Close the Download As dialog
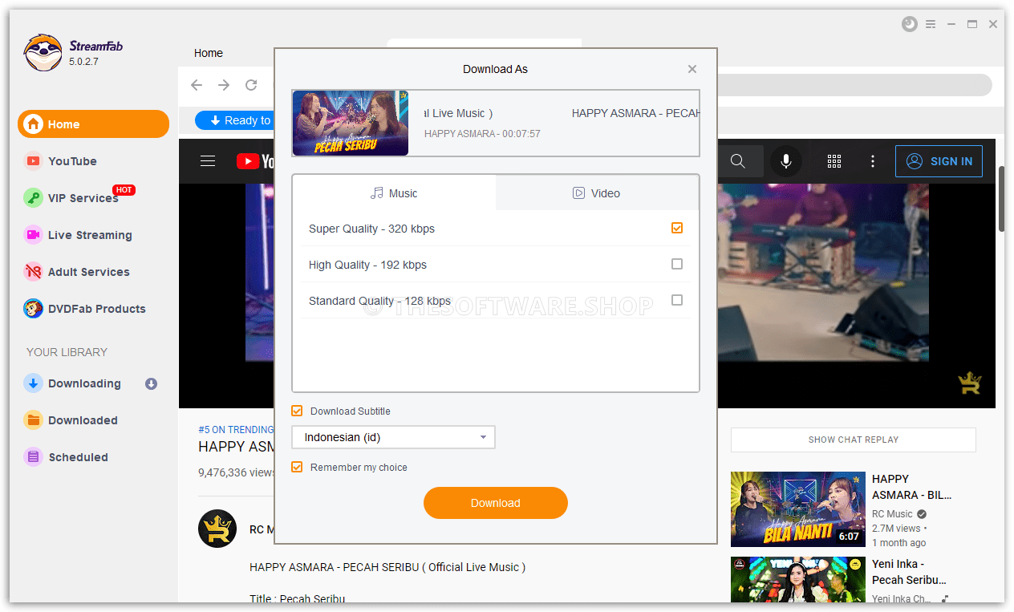Screen dimensions: 1014x612 (692, 69)
